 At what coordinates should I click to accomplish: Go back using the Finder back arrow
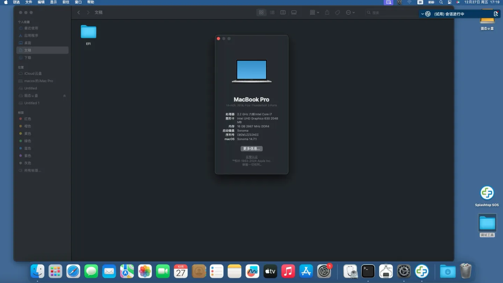(79, 13)
